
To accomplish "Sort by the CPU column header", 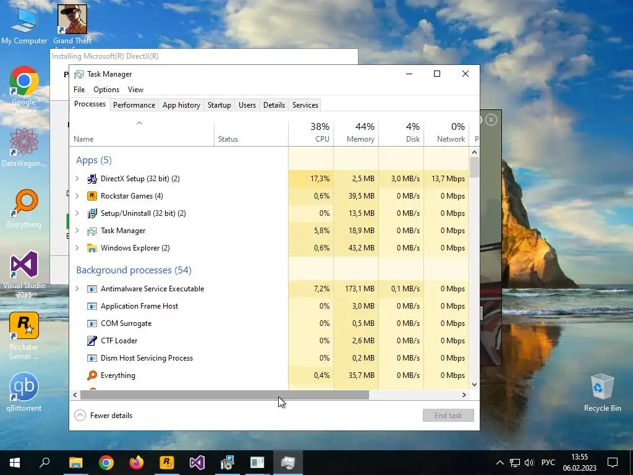I will pos(312,132).
